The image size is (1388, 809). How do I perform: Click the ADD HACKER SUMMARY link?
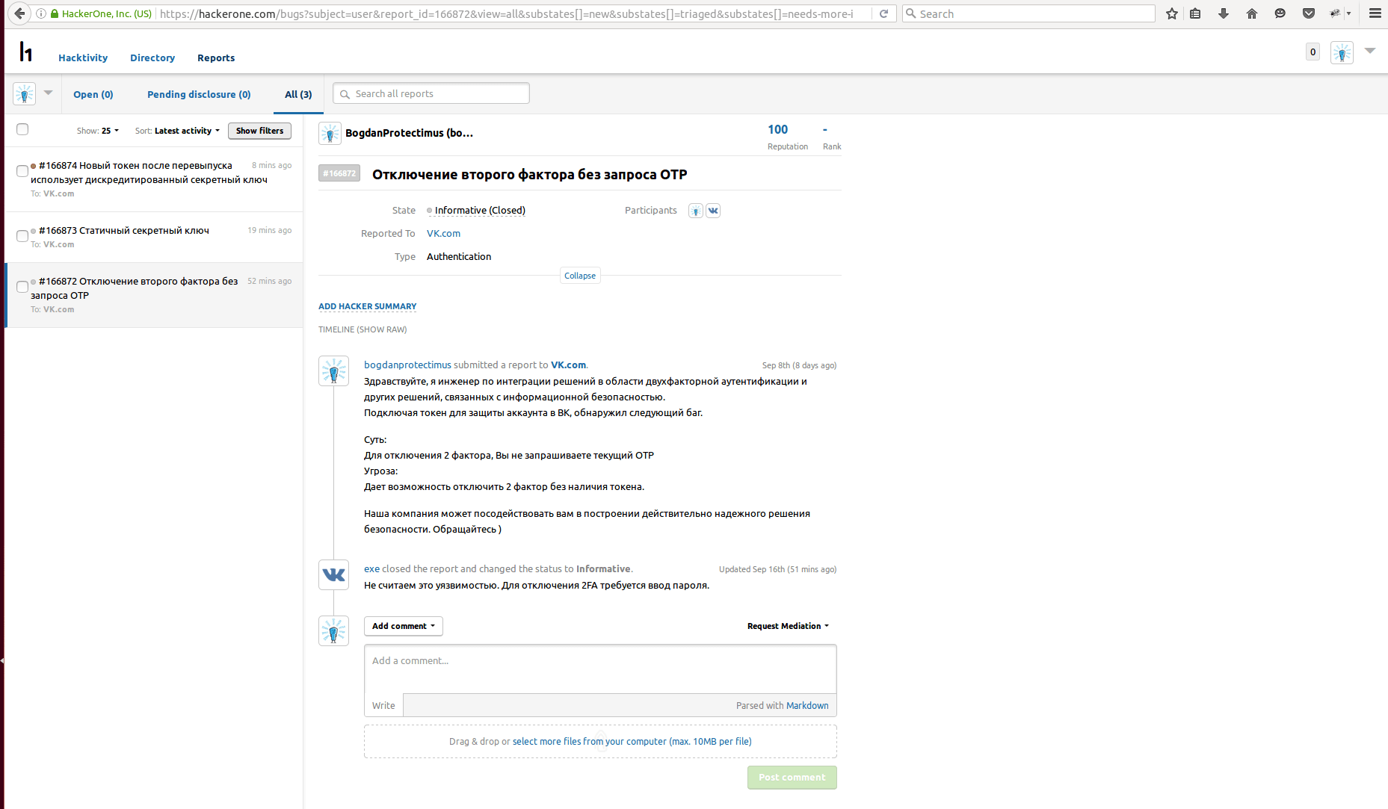367,306
